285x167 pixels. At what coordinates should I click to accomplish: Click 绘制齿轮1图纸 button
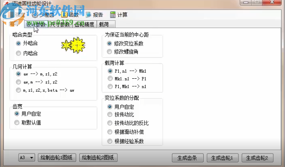pos(57,157)
